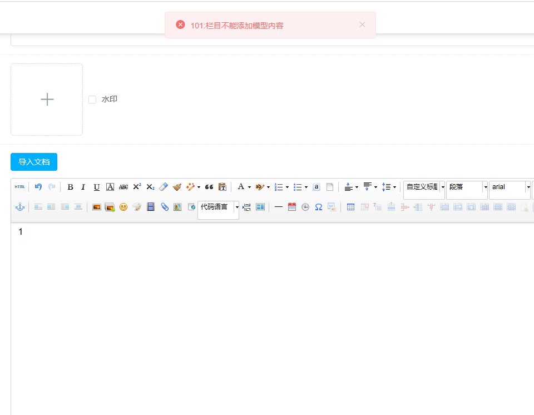Open the scrawl drawing palette
The image size is (534, 415).
pos(137,207)
